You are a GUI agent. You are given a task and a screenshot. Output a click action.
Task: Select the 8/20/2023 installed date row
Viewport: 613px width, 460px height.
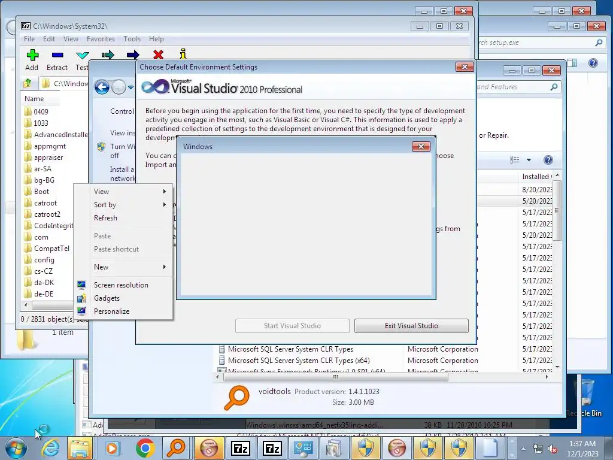tap(537, 189)
